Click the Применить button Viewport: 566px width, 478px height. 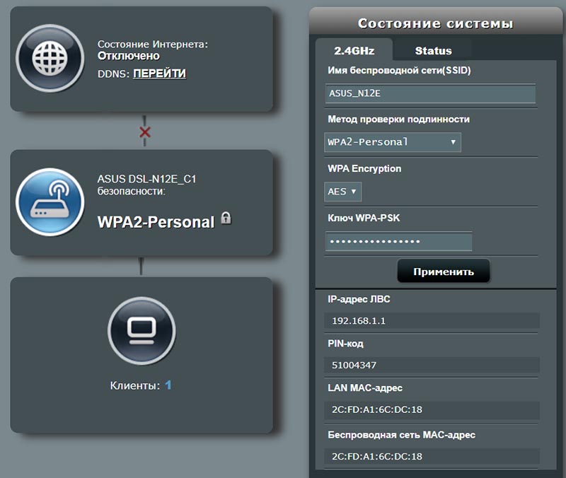tap(444, 272)
